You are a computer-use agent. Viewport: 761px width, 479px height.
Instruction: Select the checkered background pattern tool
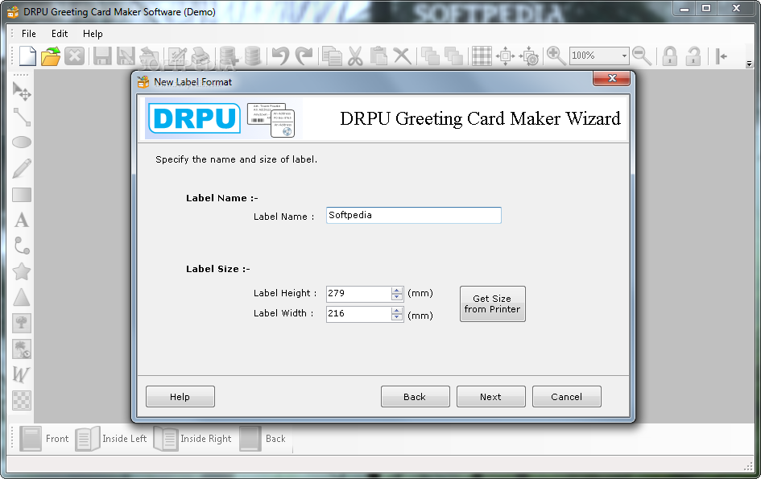pyautogui.click(x=22, y=400)
